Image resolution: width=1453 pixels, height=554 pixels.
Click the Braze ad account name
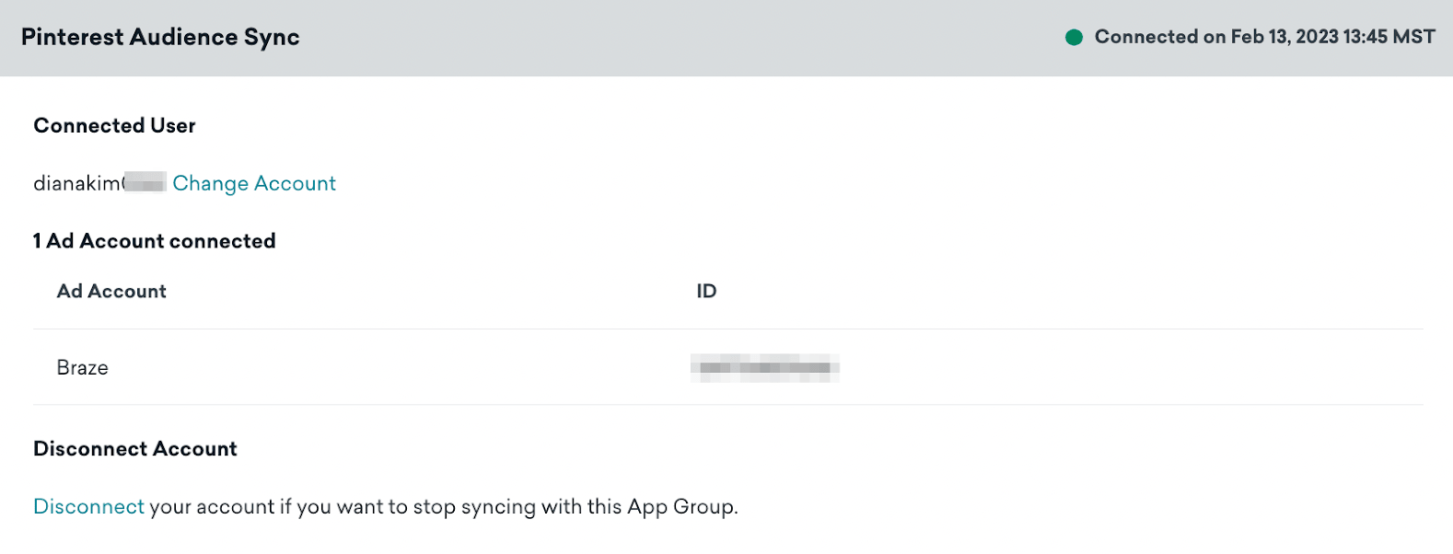pos(82,367)
